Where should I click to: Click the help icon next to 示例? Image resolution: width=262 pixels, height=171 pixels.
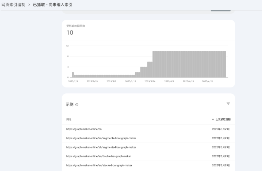coord(77,105)
